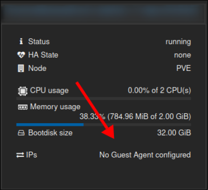
Task: Click the Memory usage RAM icon
Action: pos(23,107)
